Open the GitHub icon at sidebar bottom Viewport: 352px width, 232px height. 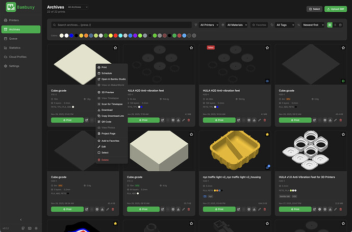(23, 228)
